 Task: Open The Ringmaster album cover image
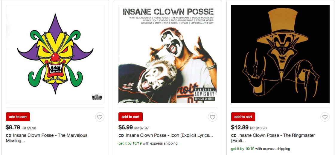(x=281, y=54)
